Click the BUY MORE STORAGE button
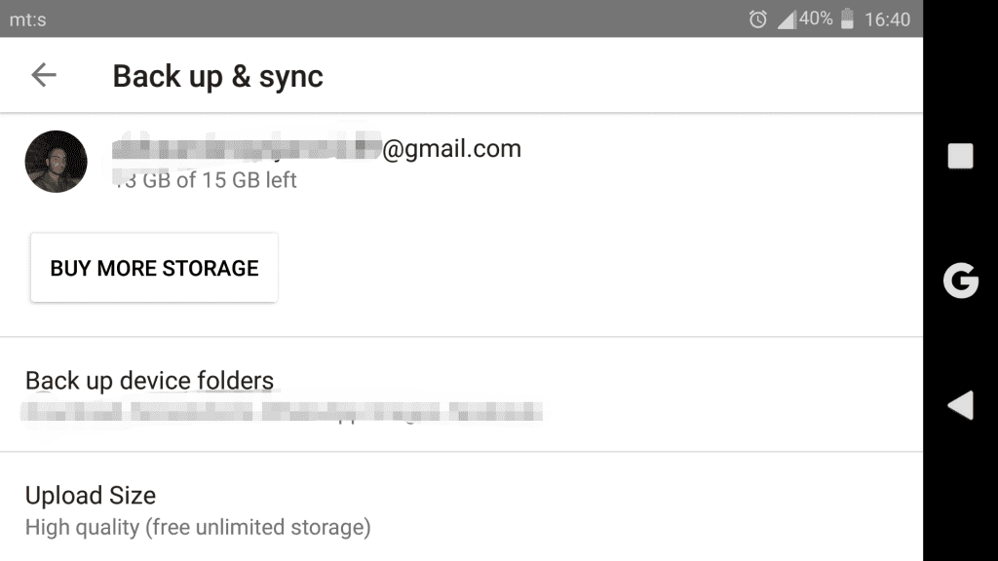The image size is (998, 561). pos(154,268)
